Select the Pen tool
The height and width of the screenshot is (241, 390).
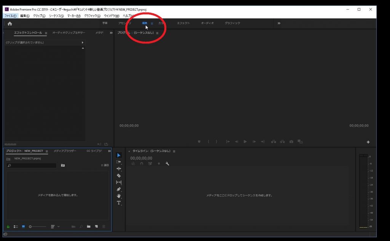pyautogui.click(x=118, y=189)
